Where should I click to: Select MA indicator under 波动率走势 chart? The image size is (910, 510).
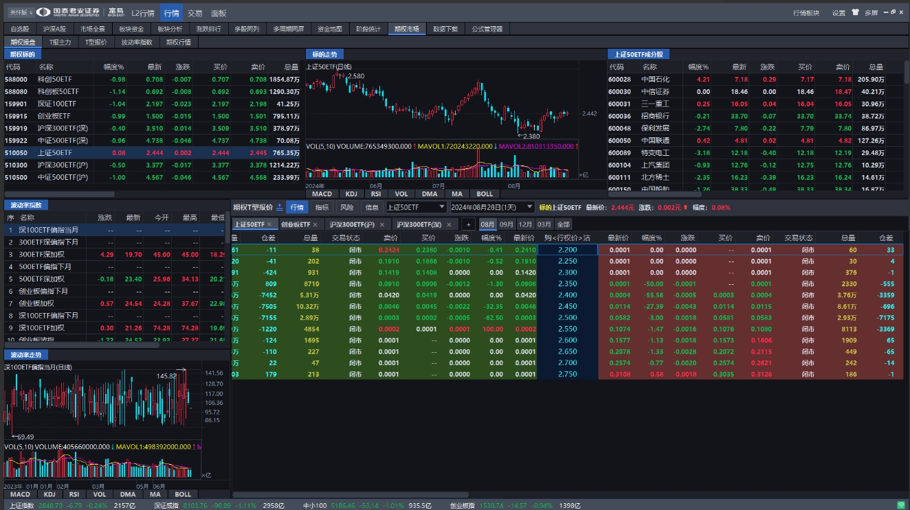155,494
